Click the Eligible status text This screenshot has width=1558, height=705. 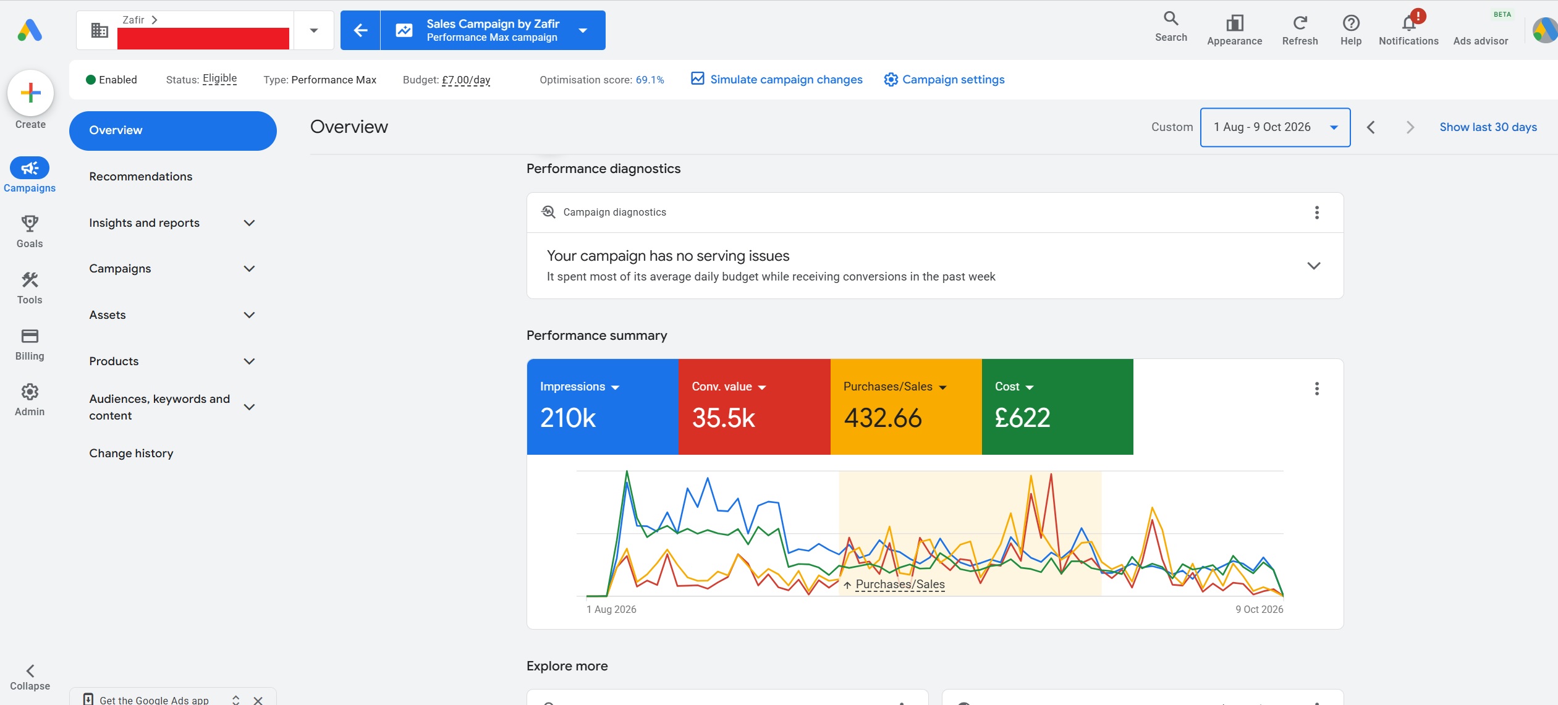tap(219, 78)
